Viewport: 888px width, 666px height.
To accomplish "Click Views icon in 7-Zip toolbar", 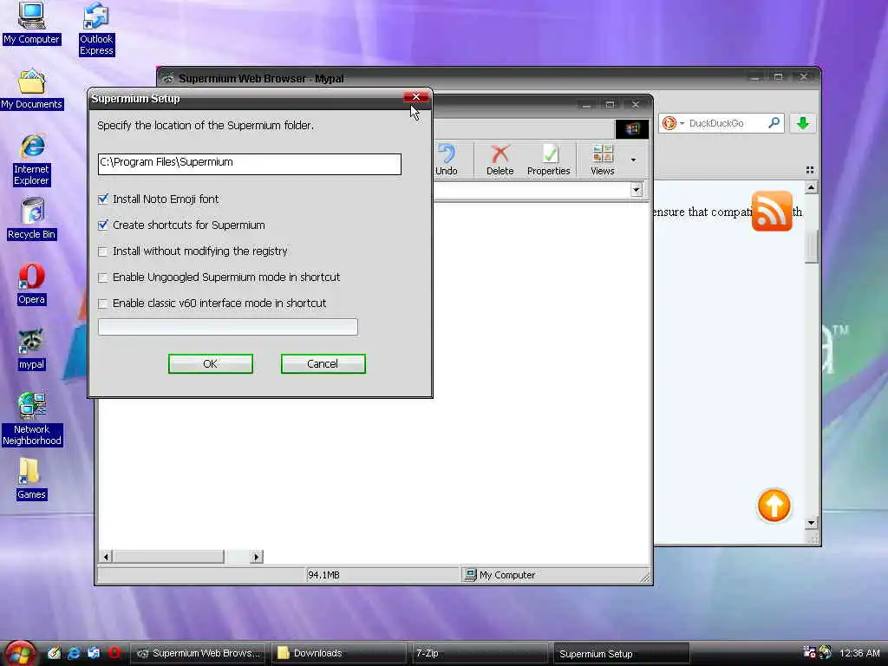I will click(x=603, y=160).
